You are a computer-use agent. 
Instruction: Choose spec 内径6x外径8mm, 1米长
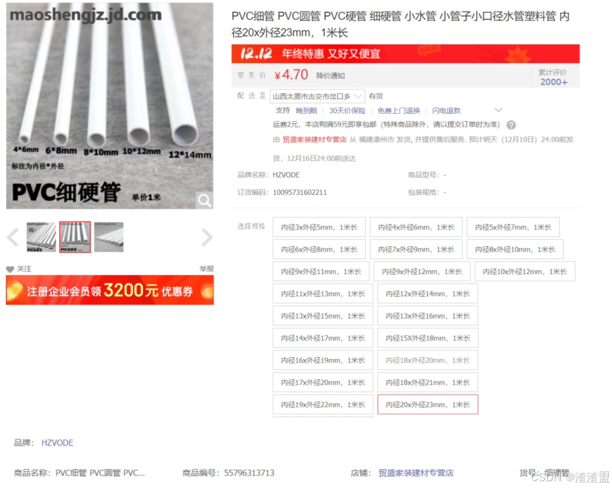point(319,249)
